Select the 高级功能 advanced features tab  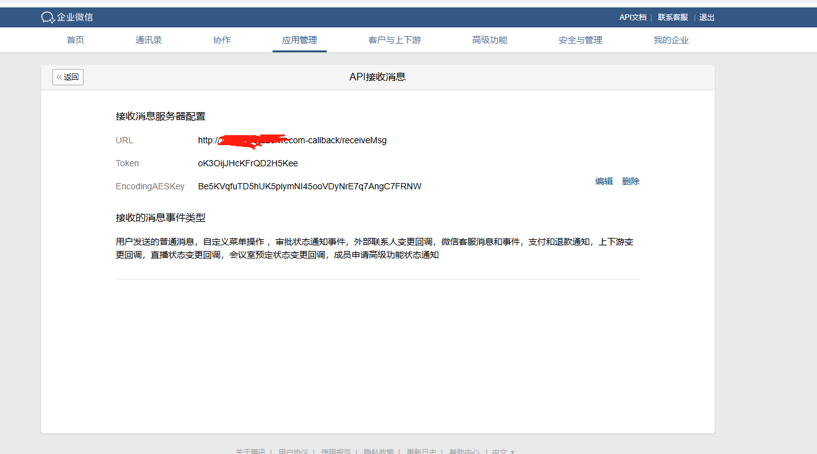click(x=490, y=39)
